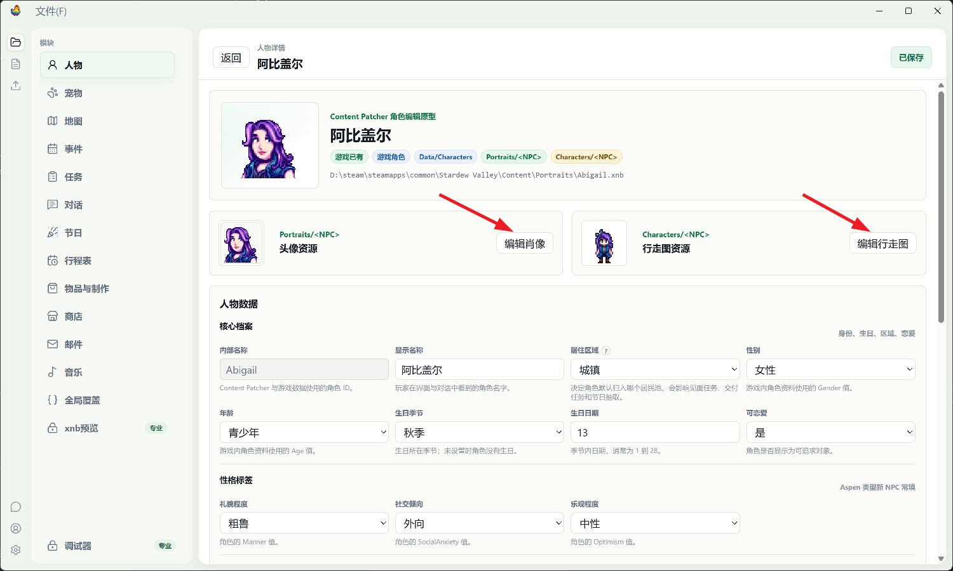Open the user account icon at bottom left
This screenshot has width=953, height=571.
(x=16, y=528)
